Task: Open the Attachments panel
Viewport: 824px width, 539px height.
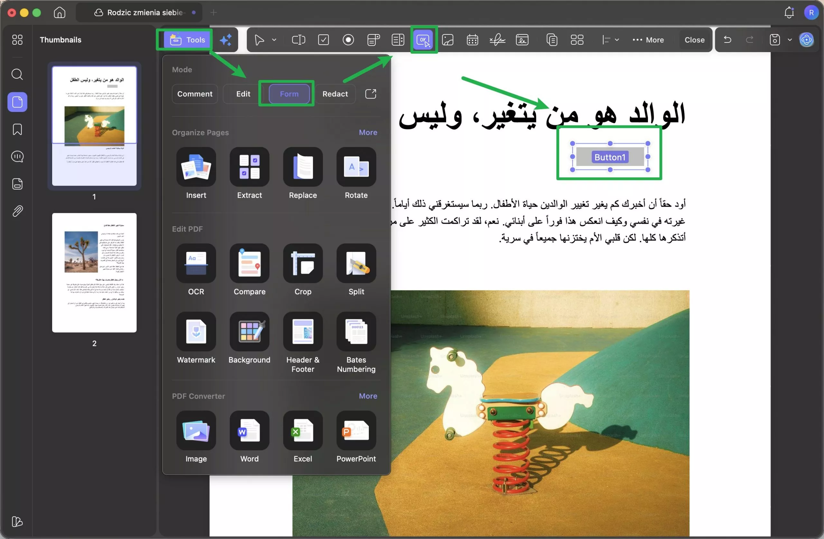Action: [17, 211]
